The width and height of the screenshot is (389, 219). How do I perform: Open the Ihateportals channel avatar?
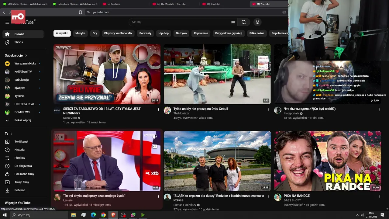[278, 110]
